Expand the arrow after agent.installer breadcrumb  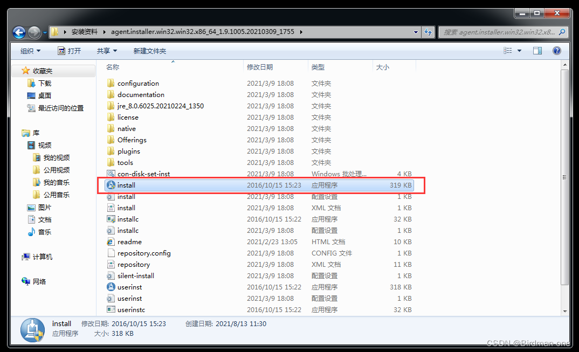(x=301, y=32)
